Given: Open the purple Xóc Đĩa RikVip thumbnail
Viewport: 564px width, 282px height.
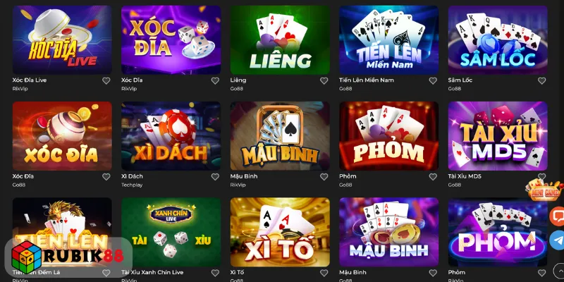Looking at the screenshot, I should click(171, 40).
